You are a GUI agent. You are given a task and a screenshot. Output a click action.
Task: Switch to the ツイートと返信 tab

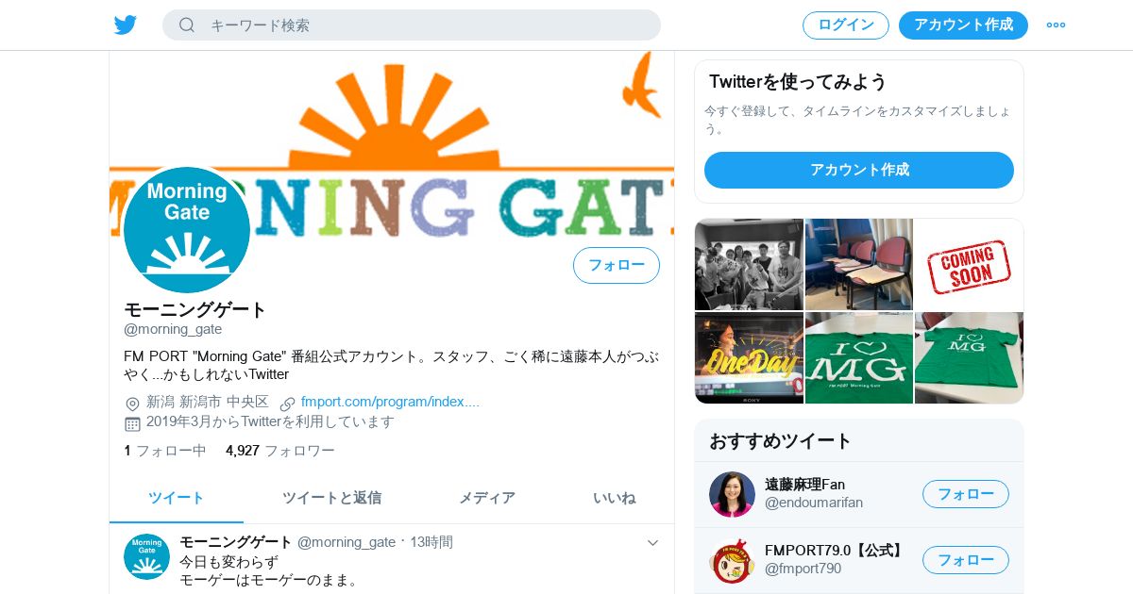pos(331,498)
